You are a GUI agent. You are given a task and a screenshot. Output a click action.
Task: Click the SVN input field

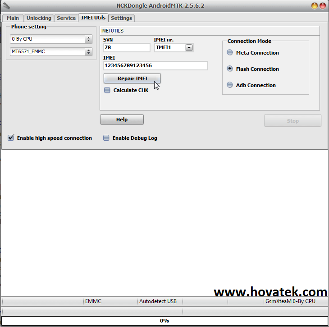coord(127,47)
